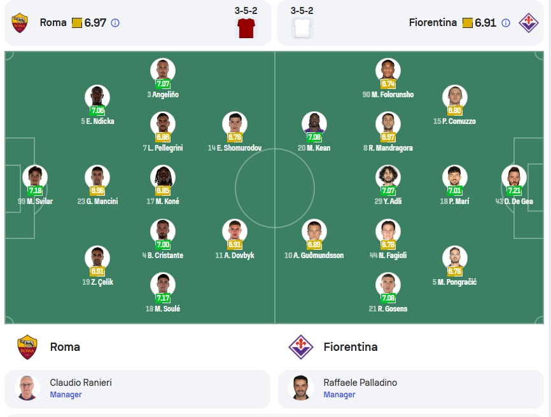Click Y. Adli player avatar
Screen dimensions: 551x417
click(x=388, y=177)
